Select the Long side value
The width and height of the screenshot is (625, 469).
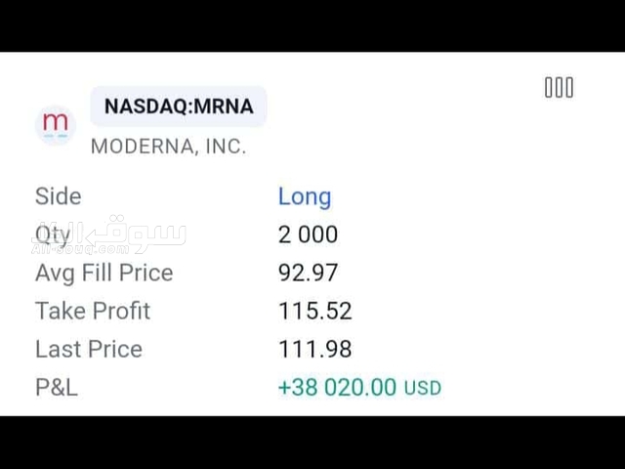pyautogui.click(x=305, y=196)
